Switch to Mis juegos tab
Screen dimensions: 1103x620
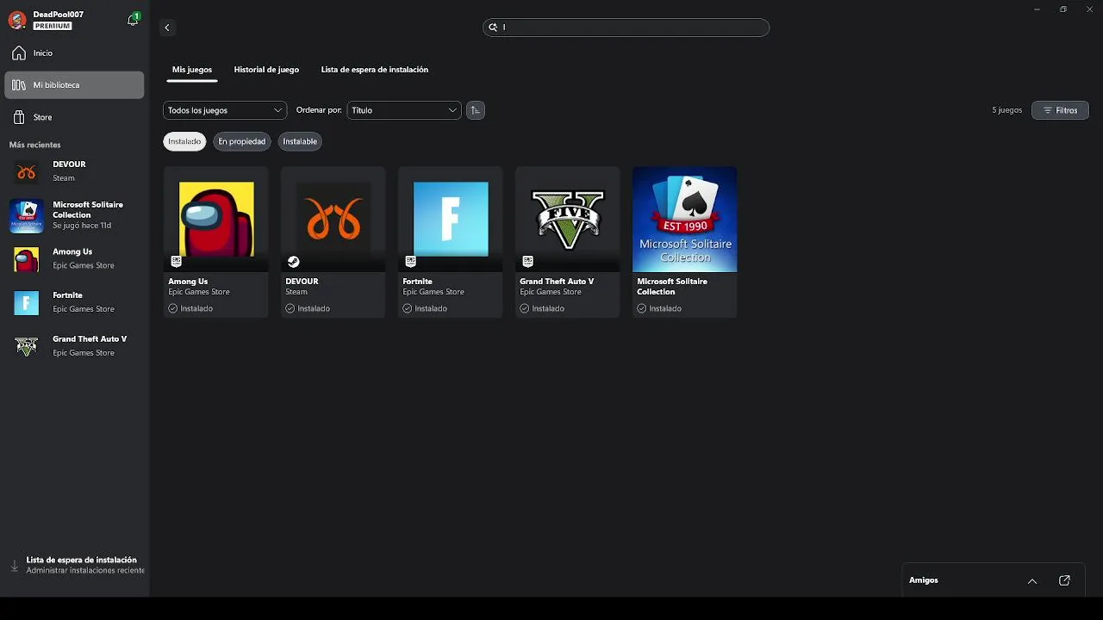coord(191,70)
